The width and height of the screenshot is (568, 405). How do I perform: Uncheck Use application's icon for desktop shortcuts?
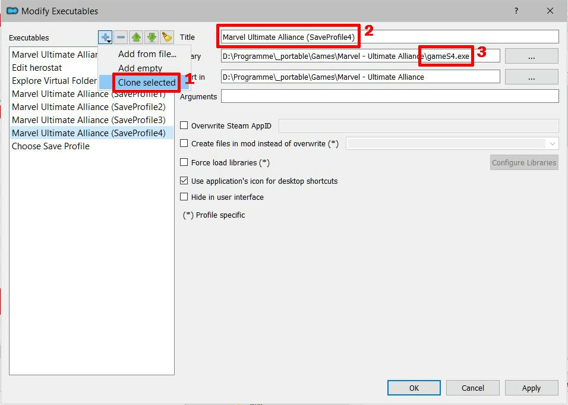coord(184,181)
